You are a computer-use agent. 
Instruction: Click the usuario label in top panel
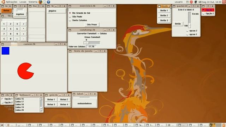click(x=179, y=2)
